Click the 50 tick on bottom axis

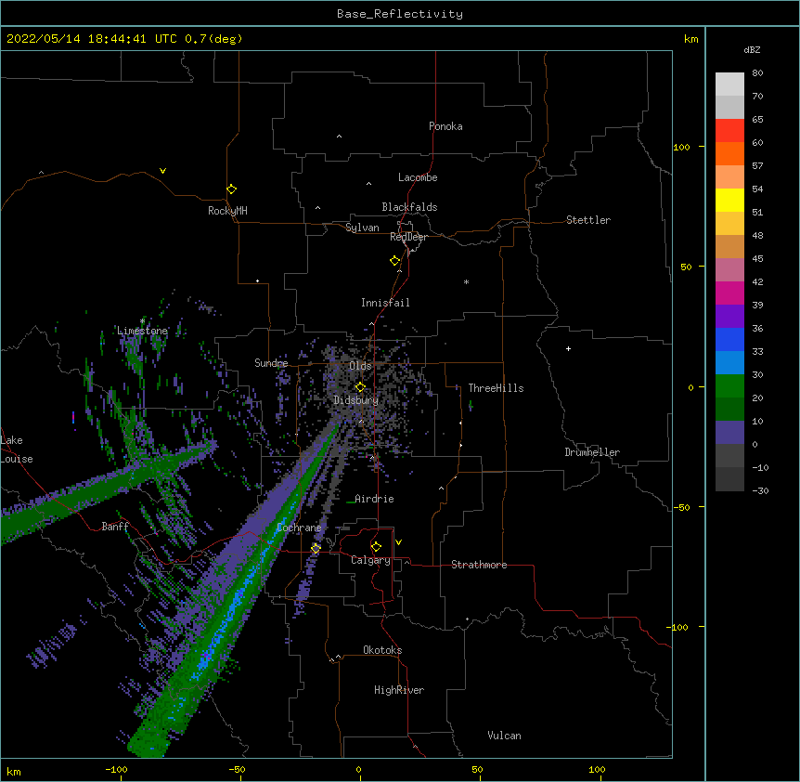(477, 769)
